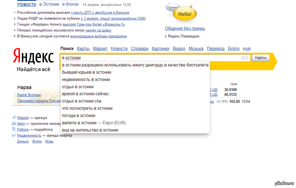Viewport: 296px width, 188px height.
Task: Open the Видео service tab
Action: (x=179, y=49)
